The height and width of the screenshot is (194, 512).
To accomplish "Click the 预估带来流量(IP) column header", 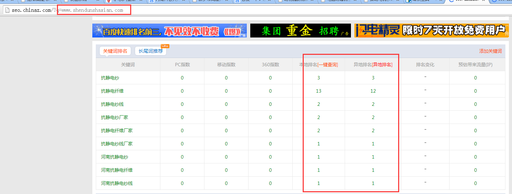I will tap(476, 65).
